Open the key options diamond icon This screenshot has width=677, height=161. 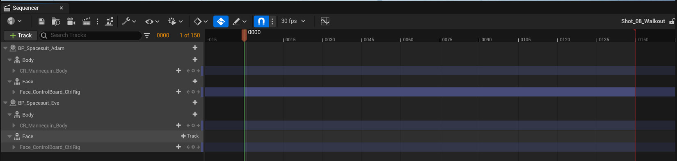click(x=201, y=21)
